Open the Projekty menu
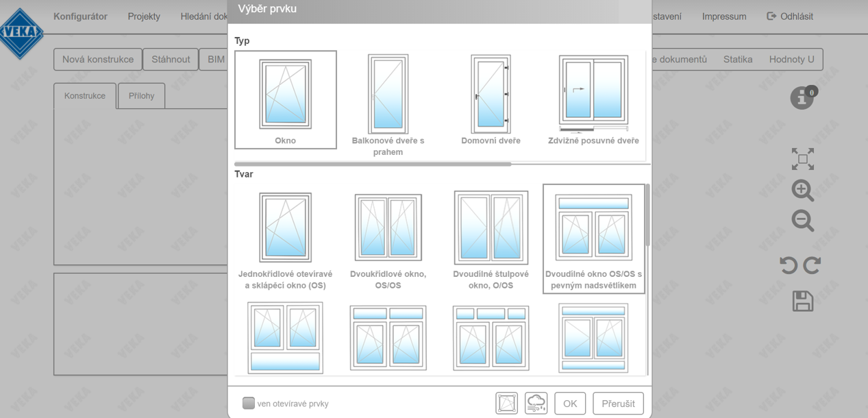Screen dimensions: 868x418 (144, 16)
